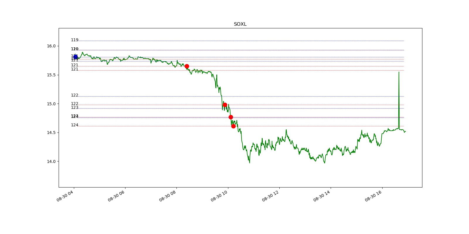Click the y-axis label 15.0
Screen dimensions: 469x234
(51, 104)
